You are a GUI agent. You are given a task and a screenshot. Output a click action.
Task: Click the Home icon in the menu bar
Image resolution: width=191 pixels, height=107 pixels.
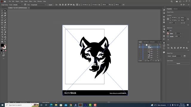tap(5, 1)
